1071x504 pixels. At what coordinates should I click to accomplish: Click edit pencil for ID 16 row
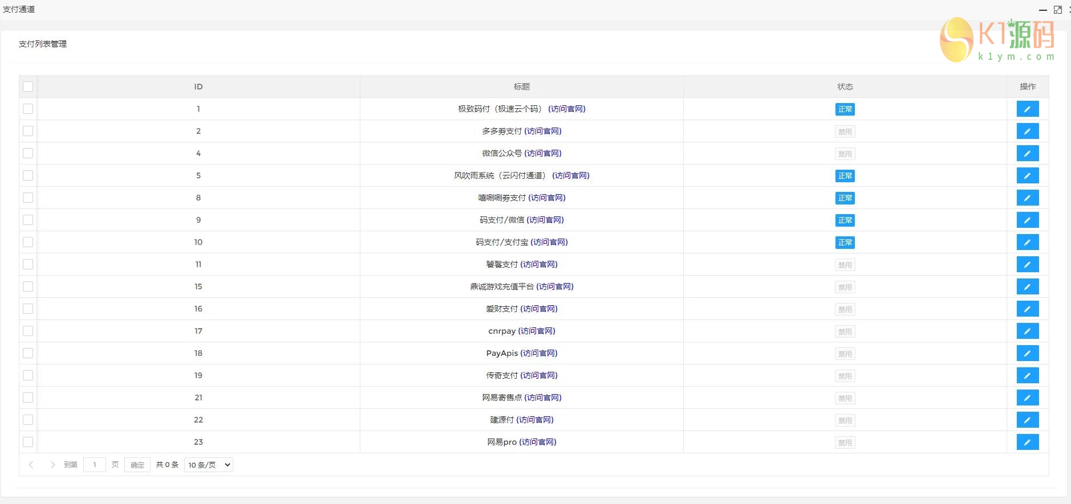pos(1027,309)
